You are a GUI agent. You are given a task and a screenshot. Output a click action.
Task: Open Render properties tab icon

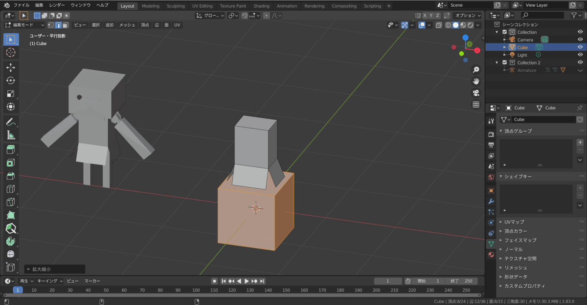491,134
